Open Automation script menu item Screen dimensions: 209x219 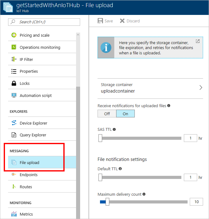pyautogui.click(x=42, y=95)
